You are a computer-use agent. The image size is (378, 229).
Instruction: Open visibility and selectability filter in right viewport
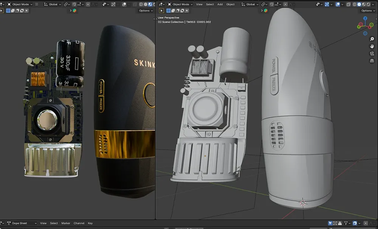point(319,4)
